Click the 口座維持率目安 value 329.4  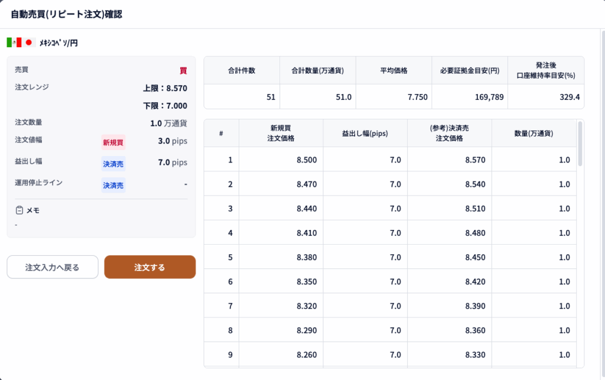click(x=570, y=97)
